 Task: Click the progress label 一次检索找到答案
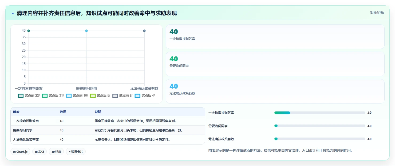pyautogui.click(x=221, y=113)
